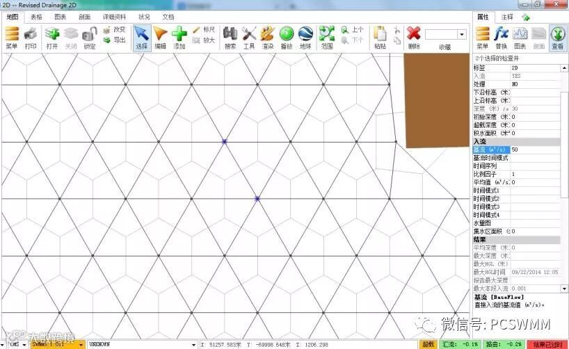Click the 打印 print icon
The image size is (569, 349).
point(31,38)
